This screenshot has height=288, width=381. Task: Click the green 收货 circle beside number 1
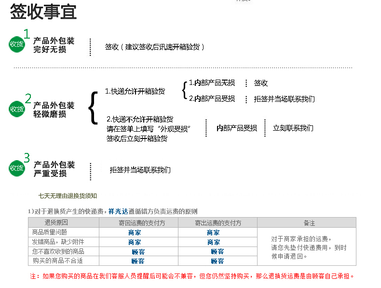click(17, 44)
